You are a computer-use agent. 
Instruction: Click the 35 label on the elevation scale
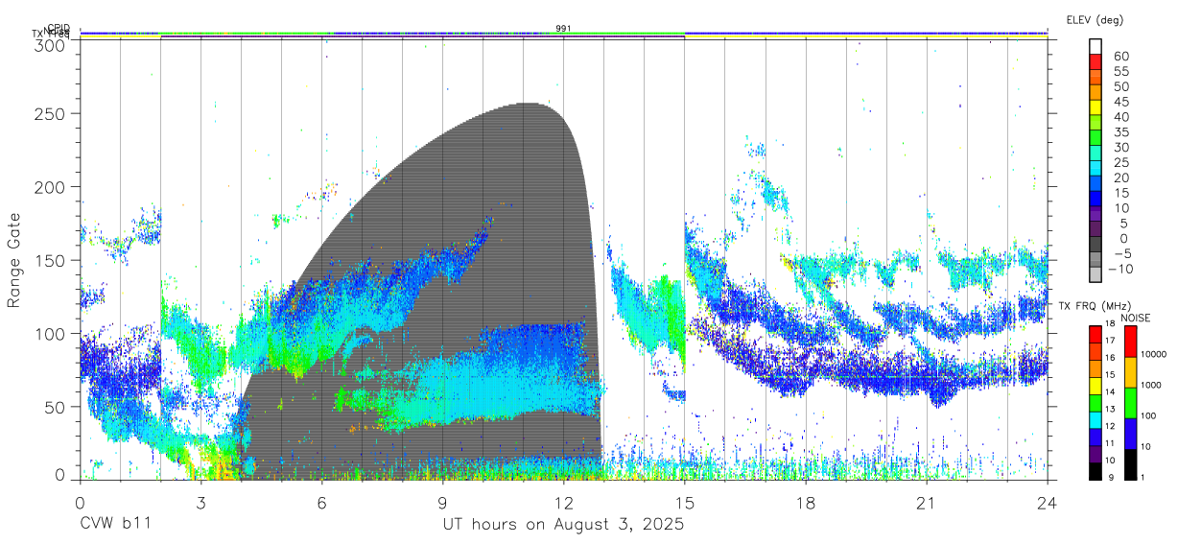pos(1120,132)
